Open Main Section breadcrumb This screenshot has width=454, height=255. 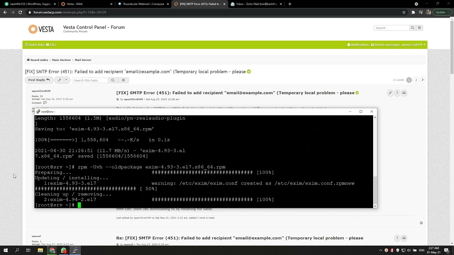61,60
